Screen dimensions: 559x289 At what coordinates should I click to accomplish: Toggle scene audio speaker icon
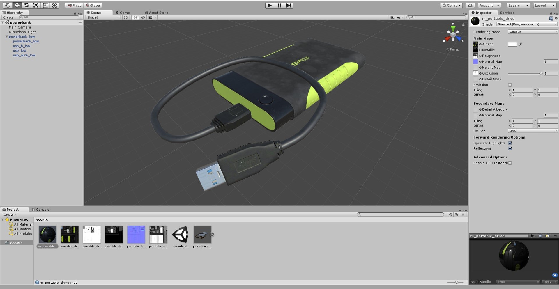[142, 17]
